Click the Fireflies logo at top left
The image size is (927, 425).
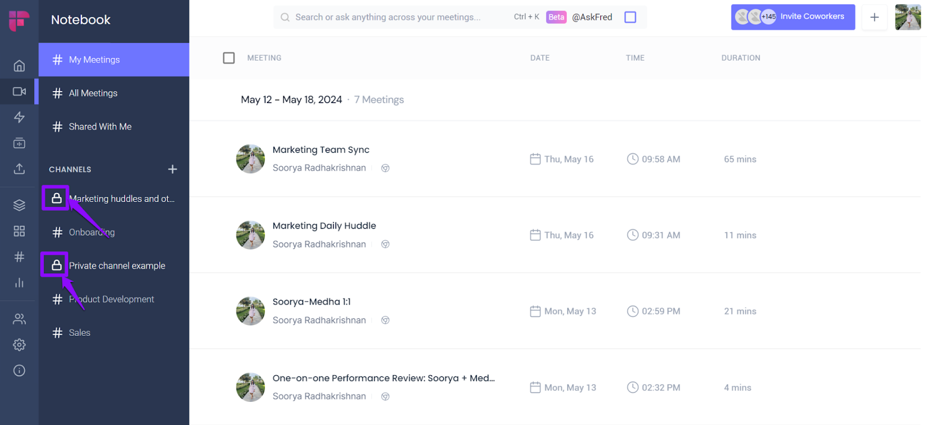click(x=19, y=20)
